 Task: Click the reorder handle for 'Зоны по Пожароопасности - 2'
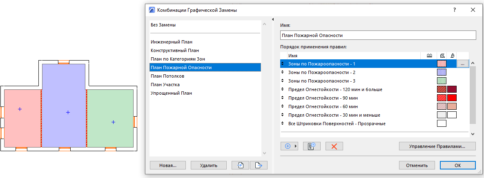tap(282, 72)
